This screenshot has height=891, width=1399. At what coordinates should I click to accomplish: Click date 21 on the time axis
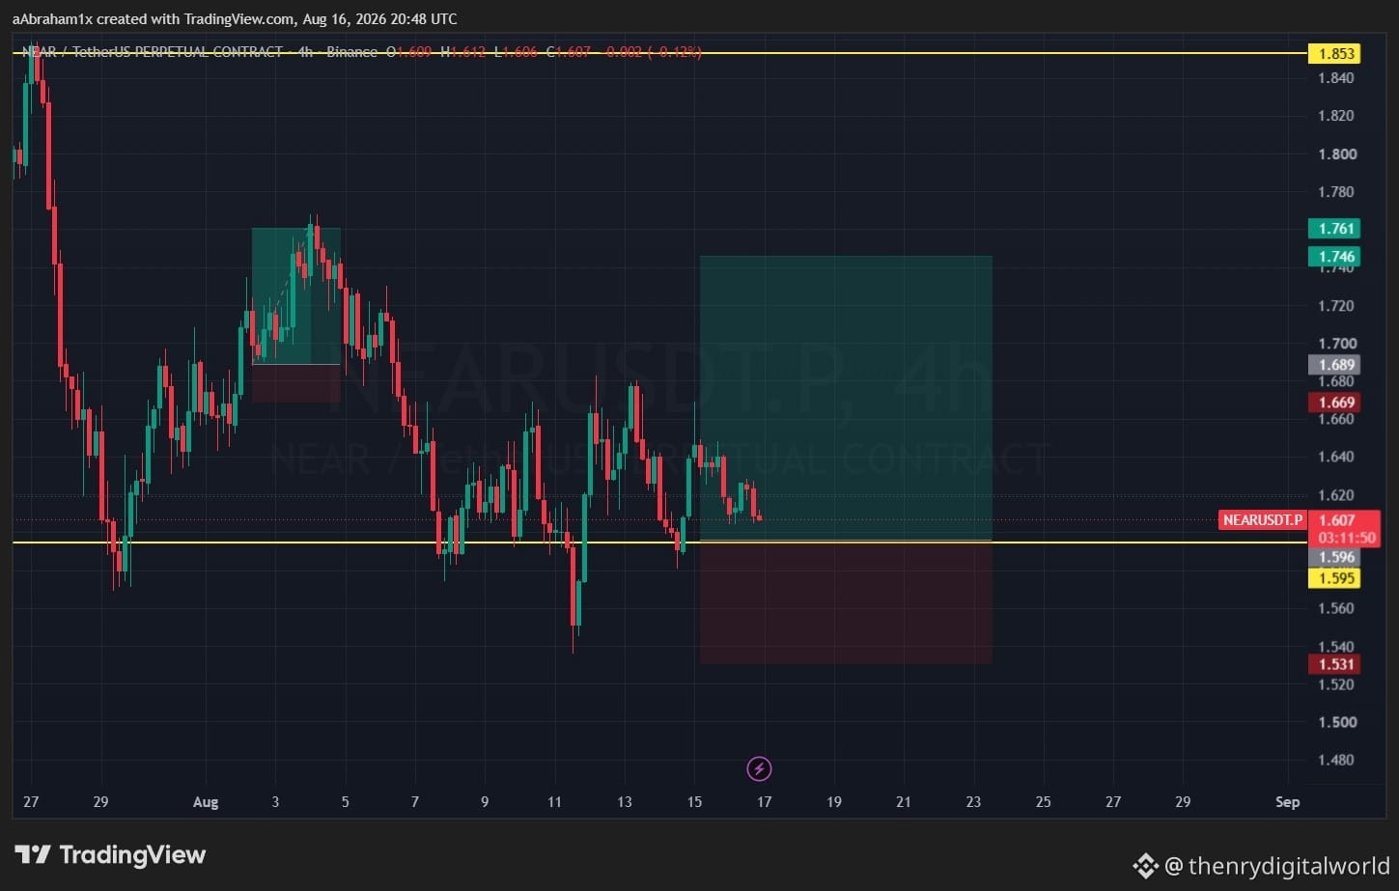pyautogui.click(x=904, y=802)
